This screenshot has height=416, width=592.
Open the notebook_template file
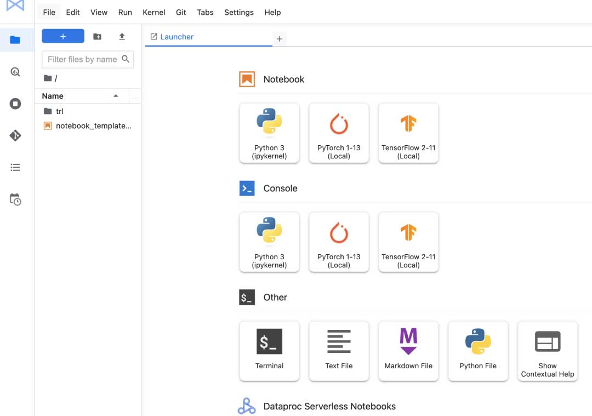pyautogui.click(x=93, y=126)
